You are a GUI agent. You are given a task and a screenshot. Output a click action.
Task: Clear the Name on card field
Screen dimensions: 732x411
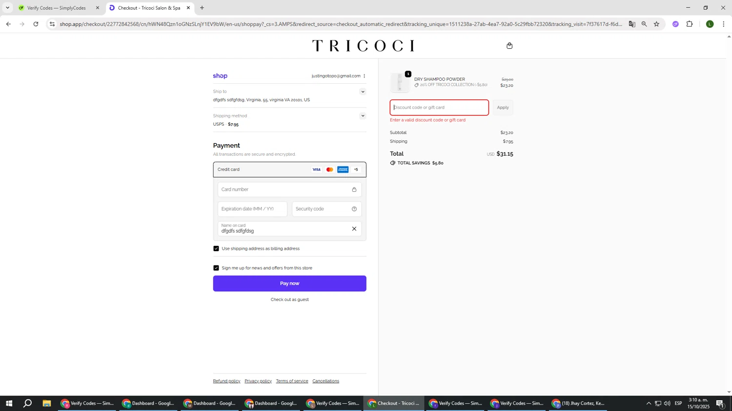(x=354, y=229)
